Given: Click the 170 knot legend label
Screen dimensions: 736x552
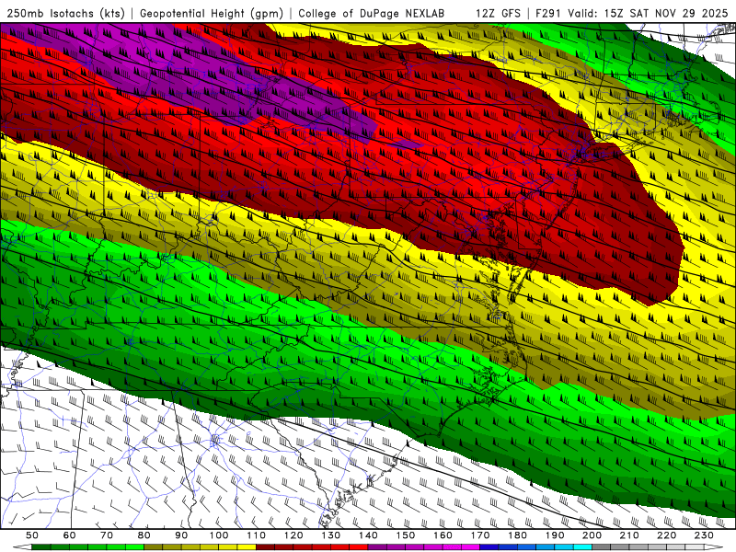Looking at the screenshot, I should (x=480, y=535).
